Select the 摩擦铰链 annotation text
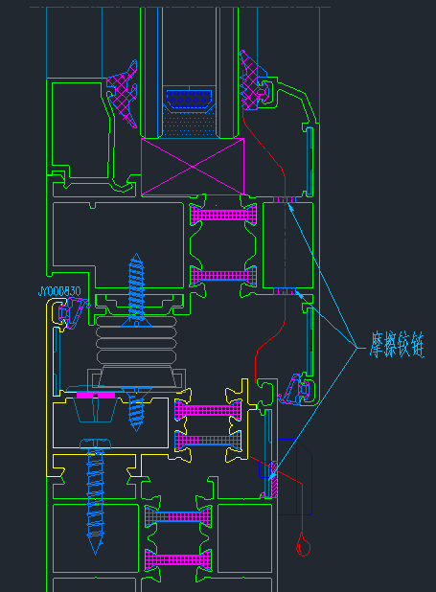436x592 pixels. (x=397, y=345)
